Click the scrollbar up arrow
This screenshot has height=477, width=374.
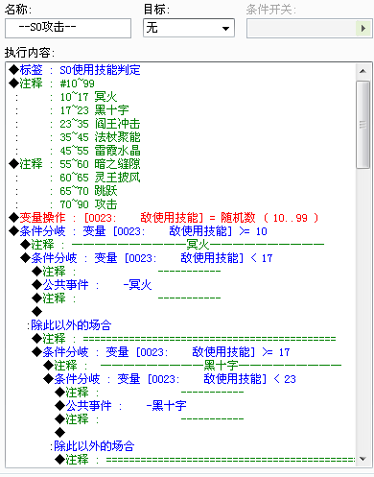coord(362,71)
